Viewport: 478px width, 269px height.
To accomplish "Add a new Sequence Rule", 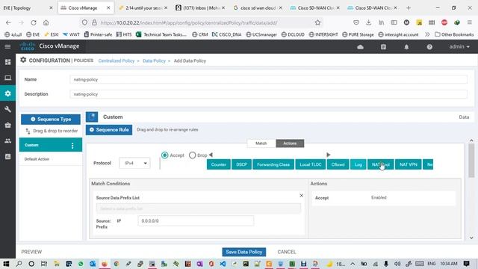I will [x=109, y=130].
